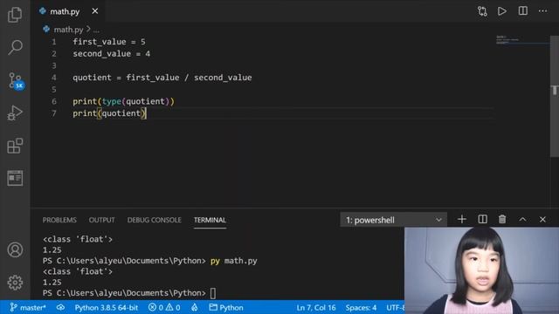Open the Search view in activity bar

[x=15, y=47]
